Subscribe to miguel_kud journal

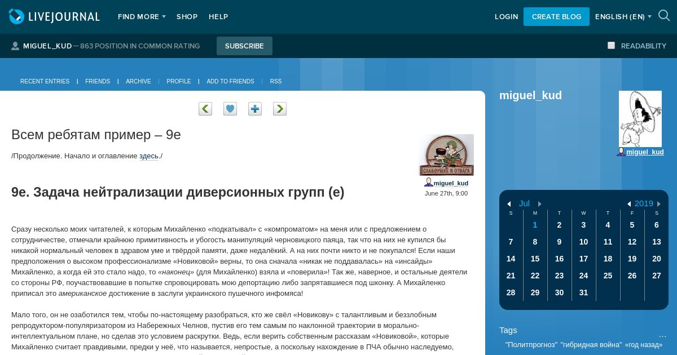click(x=244, y=46)
